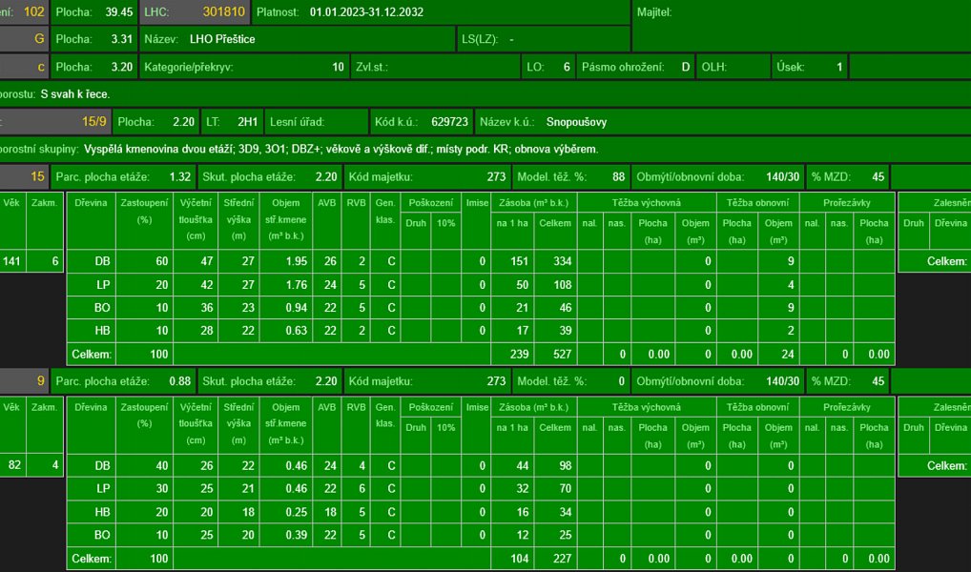Viewport: 971px width, 572px height.
Task: Click the age value 82
Action: point(14,465)
